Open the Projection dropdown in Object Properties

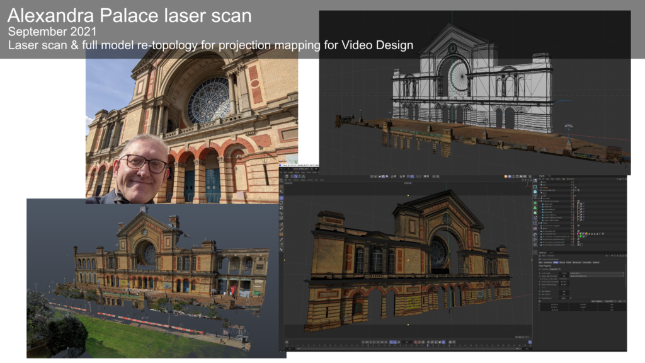click(555, 269)
